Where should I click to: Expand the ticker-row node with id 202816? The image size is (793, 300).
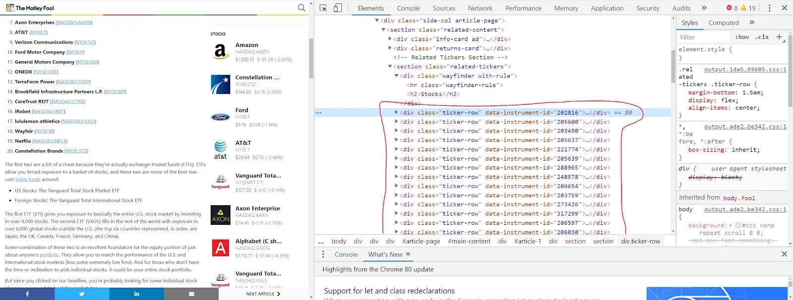[x=396, y=112]
